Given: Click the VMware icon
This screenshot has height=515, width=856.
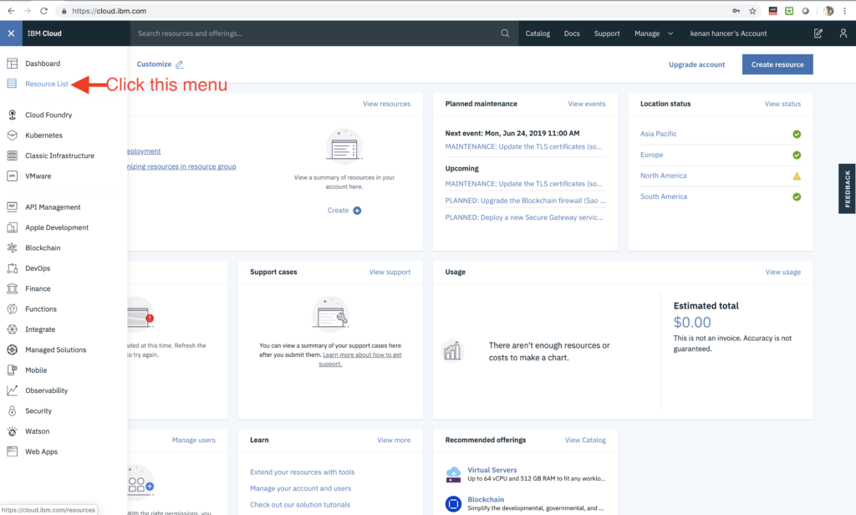Looking at the screenshot, I should coord(12,176).
